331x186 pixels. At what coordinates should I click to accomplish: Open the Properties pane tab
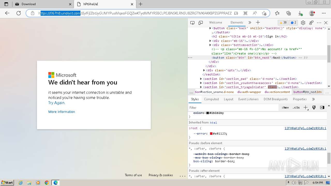300,99
